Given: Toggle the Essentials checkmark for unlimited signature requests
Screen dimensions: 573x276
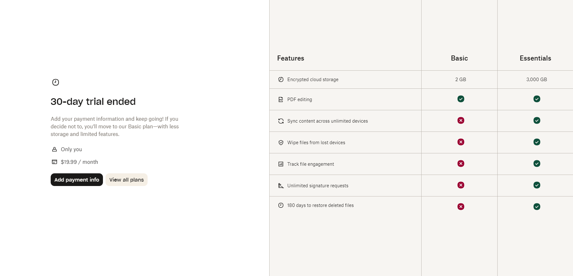Looking at the screenshot, I should coord(537,185).
